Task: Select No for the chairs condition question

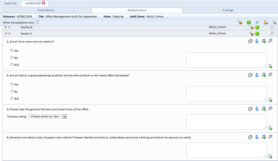Action: [12, 91]
